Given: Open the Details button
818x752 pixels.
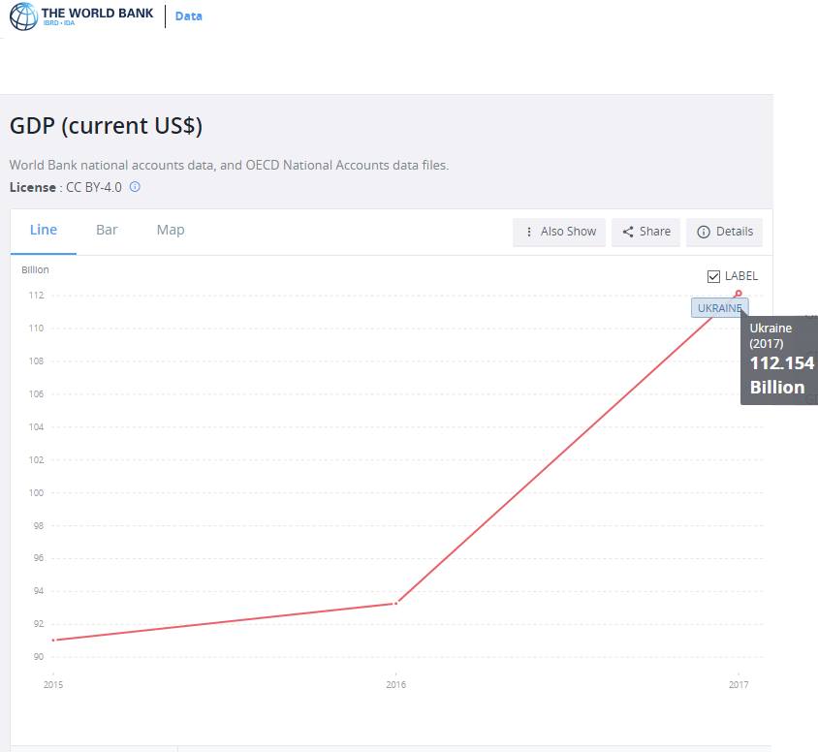Looking at the screenshot, I should (725, 232).
